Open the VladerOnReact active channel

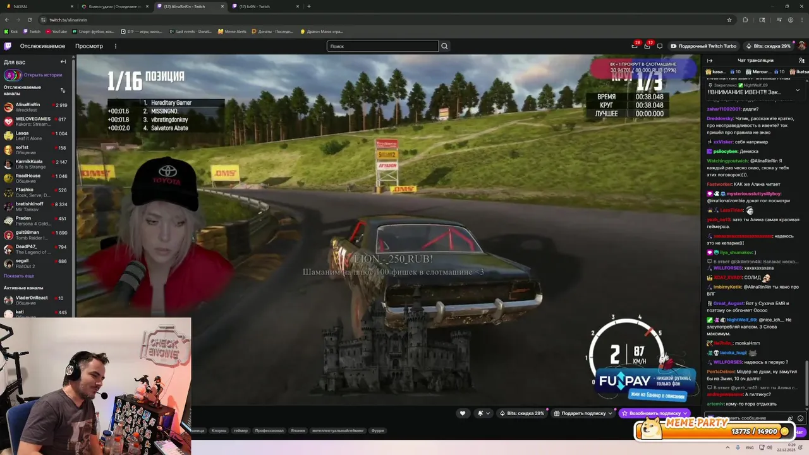[37, 300]
